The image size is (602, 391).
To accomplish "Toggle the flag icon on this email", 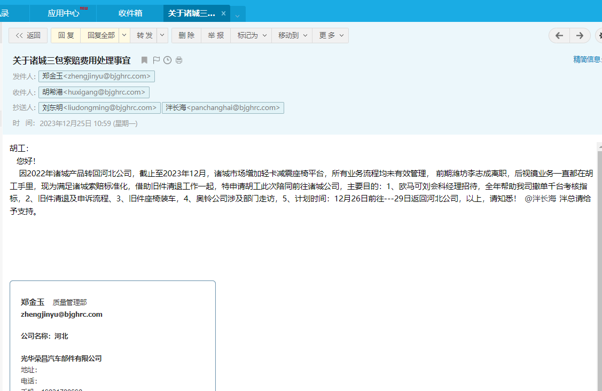I will [157, 60].
